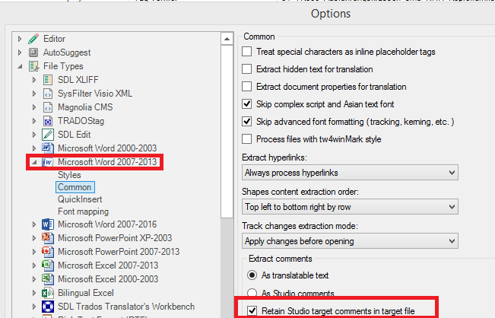Select the Microsoft Excel 2000-2003 entry
Screen dimensions: 495x318
point(108,279)
